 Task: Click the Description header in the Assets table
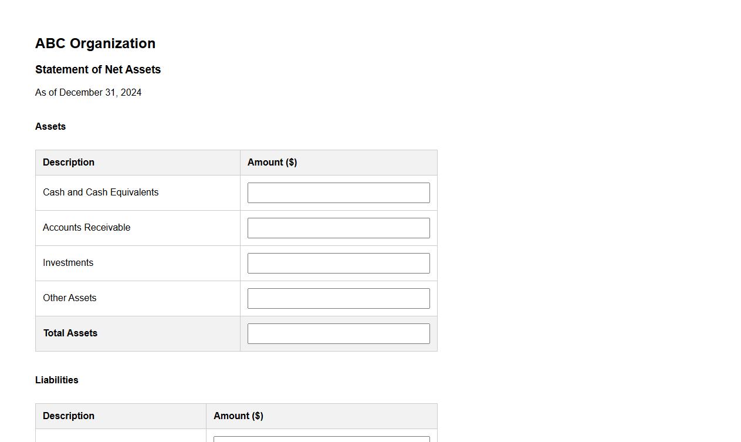pos(69,162)
